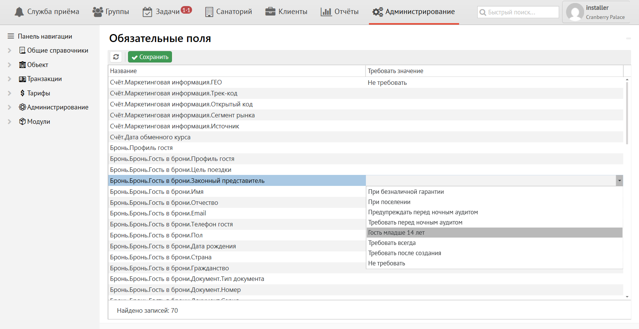Select the top Администрирование tab
This screenshot has height=329, width=639.
point(414,12)
